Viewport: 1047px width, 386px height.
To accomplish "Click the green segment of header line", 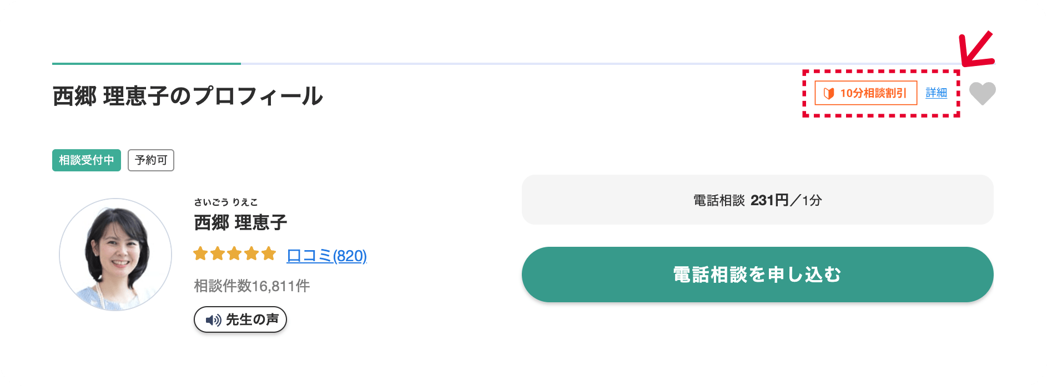I will (x=147, y=64).
